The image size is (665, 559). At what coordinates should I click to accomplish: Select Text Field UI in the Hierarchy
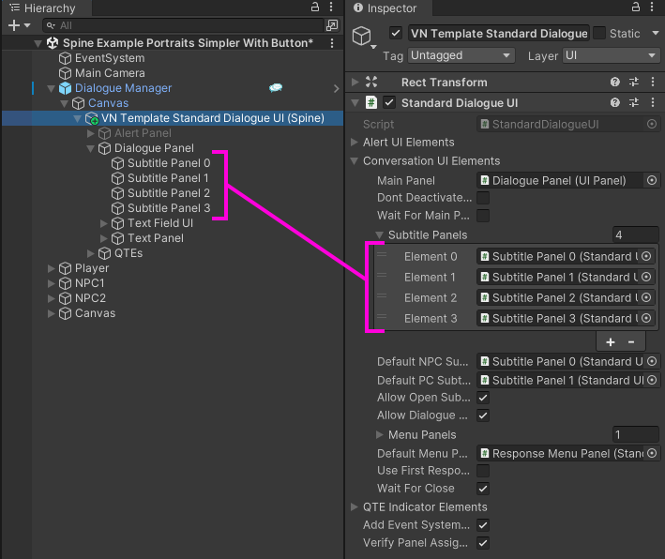pyautogui.click(x=160, y=223)
